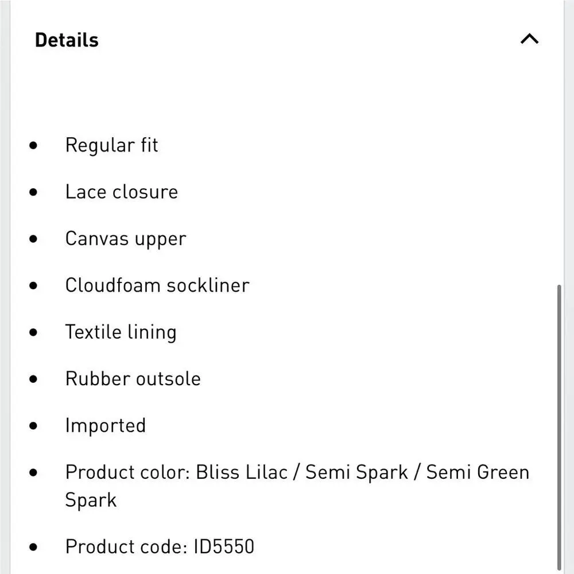The width and height of the screenshot is (574, 574).
Task: Click Product color Bliss Lilac line
Action: pos(297,486)
